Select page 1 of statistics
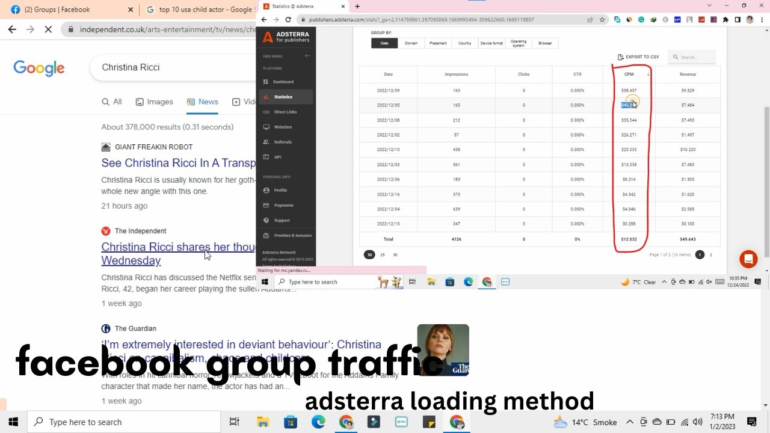The image size is (770, 433). (x=700, y=255)
